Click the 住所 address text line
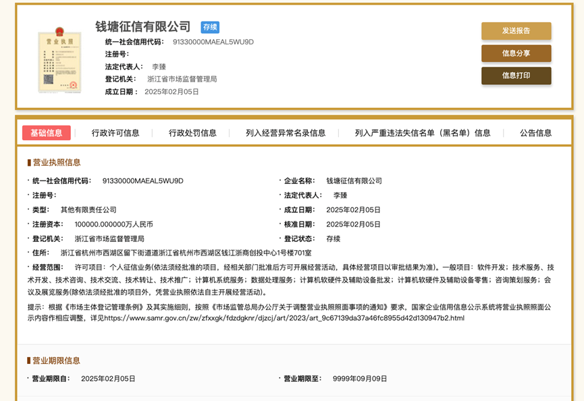Viewport: 584px width, 401px height. (186, 253)
